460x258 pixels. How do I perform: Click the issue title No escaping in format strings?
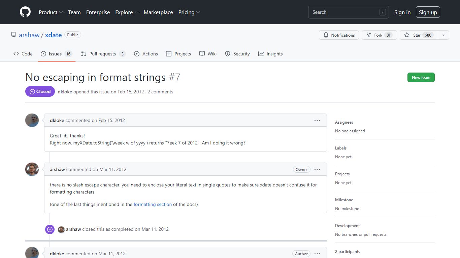click(x=95, y=77)
